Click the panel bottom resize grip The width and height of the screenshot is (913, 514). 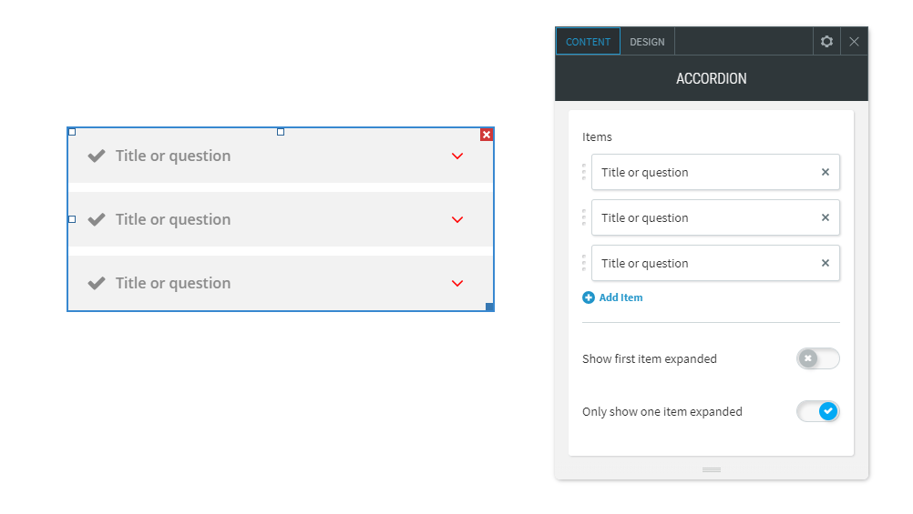pos(712,469)
